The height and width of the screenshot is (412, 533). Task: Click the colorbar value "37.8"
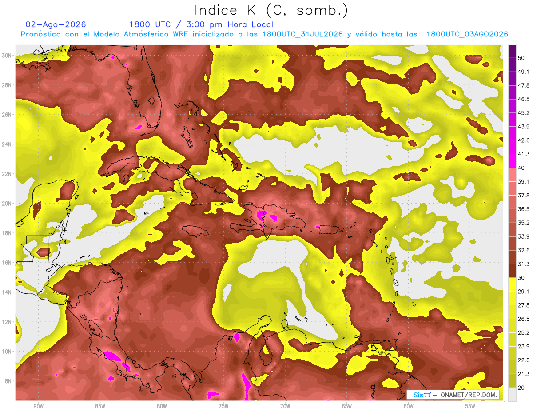click(524, 195)
